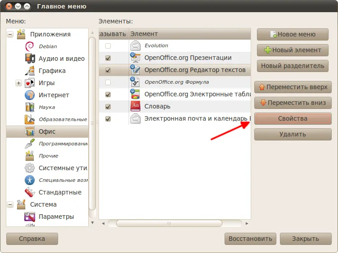Viewport: 338px width, 253px height.
Task: Enable the OpenOffice.org Формула checkbox
Action: (108, 82)
